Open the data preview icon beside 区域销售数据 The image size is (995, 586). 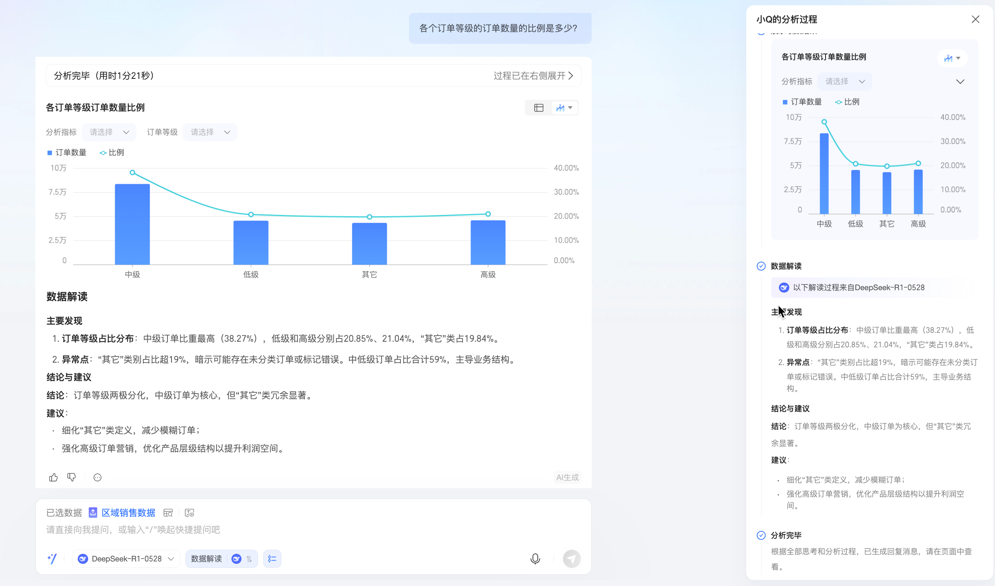coord(168,513)
